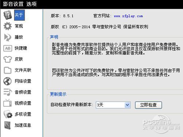Viewport: 183px width, 137px height.
Task: Click the 声明 group heading
Action: 54,37
